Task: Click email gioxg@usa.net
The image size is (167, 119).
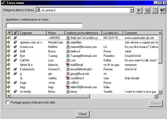Action: [80, 74]
